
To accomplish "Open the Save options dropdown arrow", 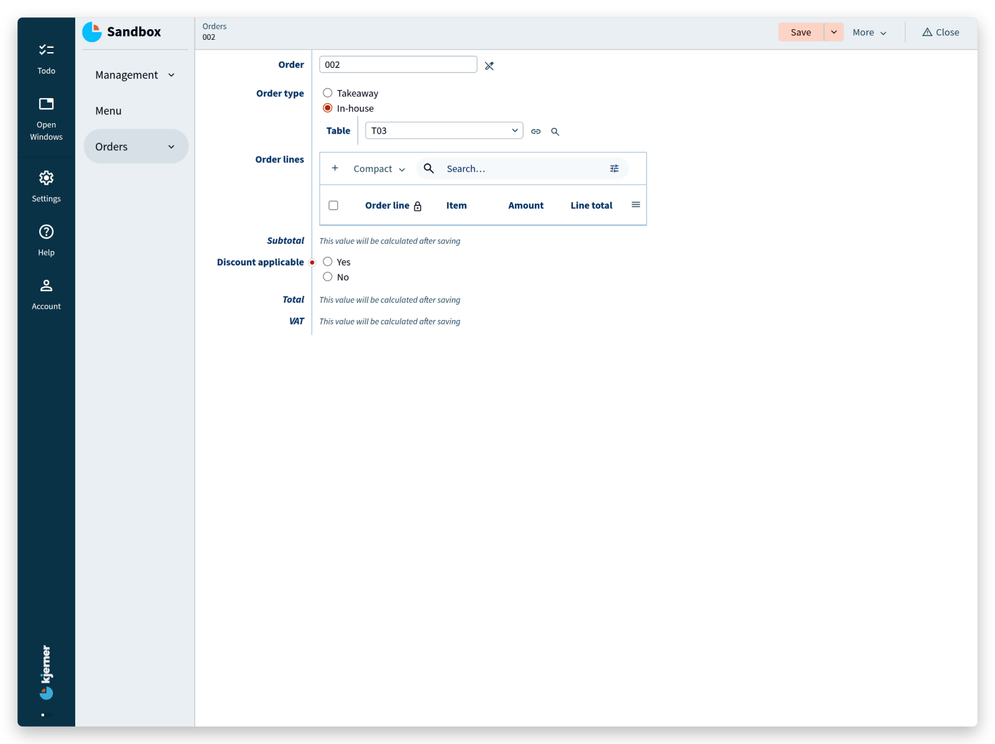I will (834, 32).
